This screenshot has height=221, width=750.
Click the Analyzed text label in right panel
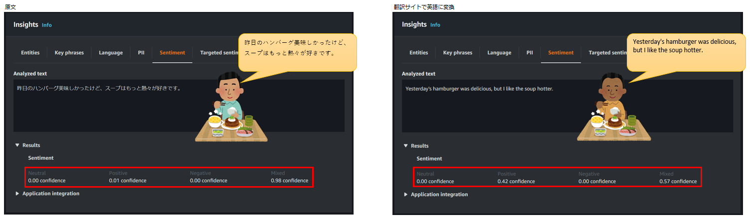pos(418,74)
